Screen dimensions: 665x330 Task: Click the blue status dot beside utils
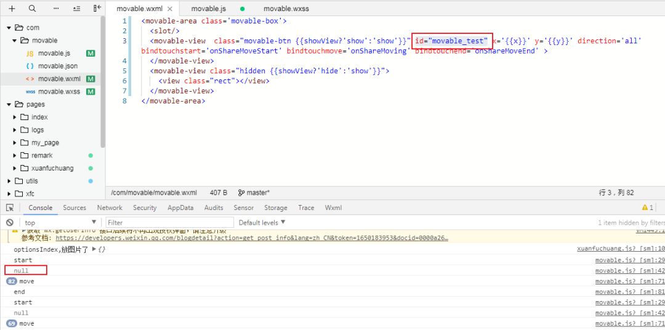(91, 180)
